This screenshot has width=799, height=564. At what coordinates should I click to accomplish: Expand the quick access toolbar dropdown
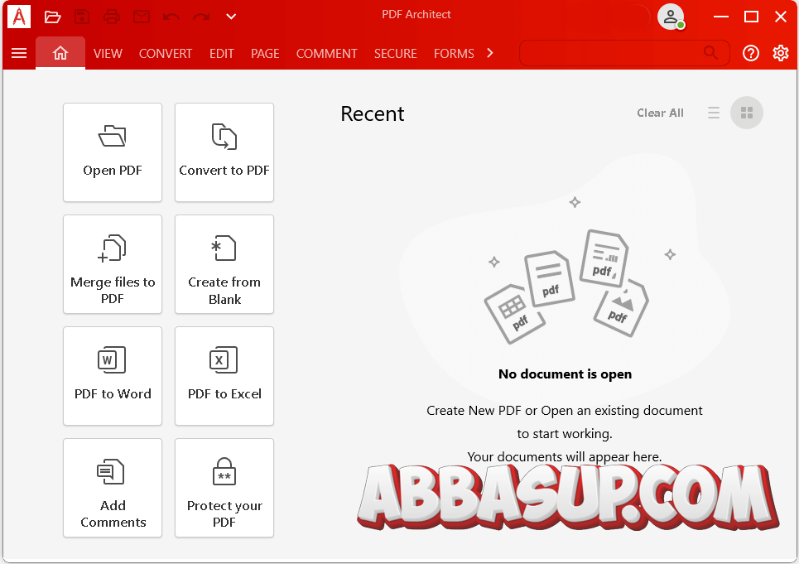231,17
